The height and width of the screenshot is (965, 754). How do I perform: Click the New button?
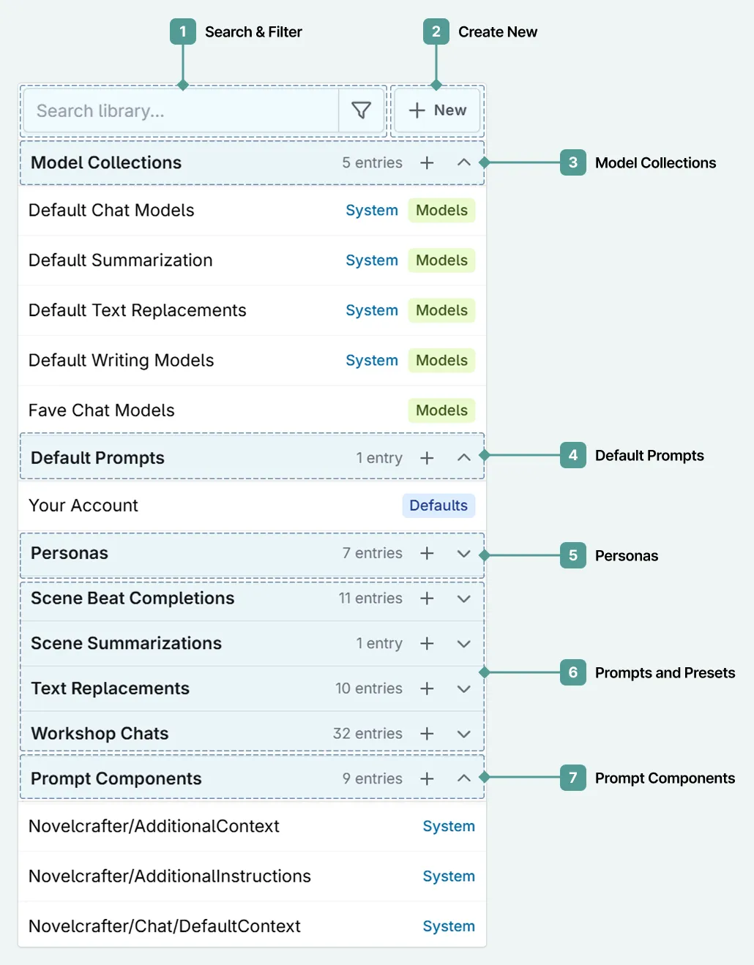coord(437,110)
